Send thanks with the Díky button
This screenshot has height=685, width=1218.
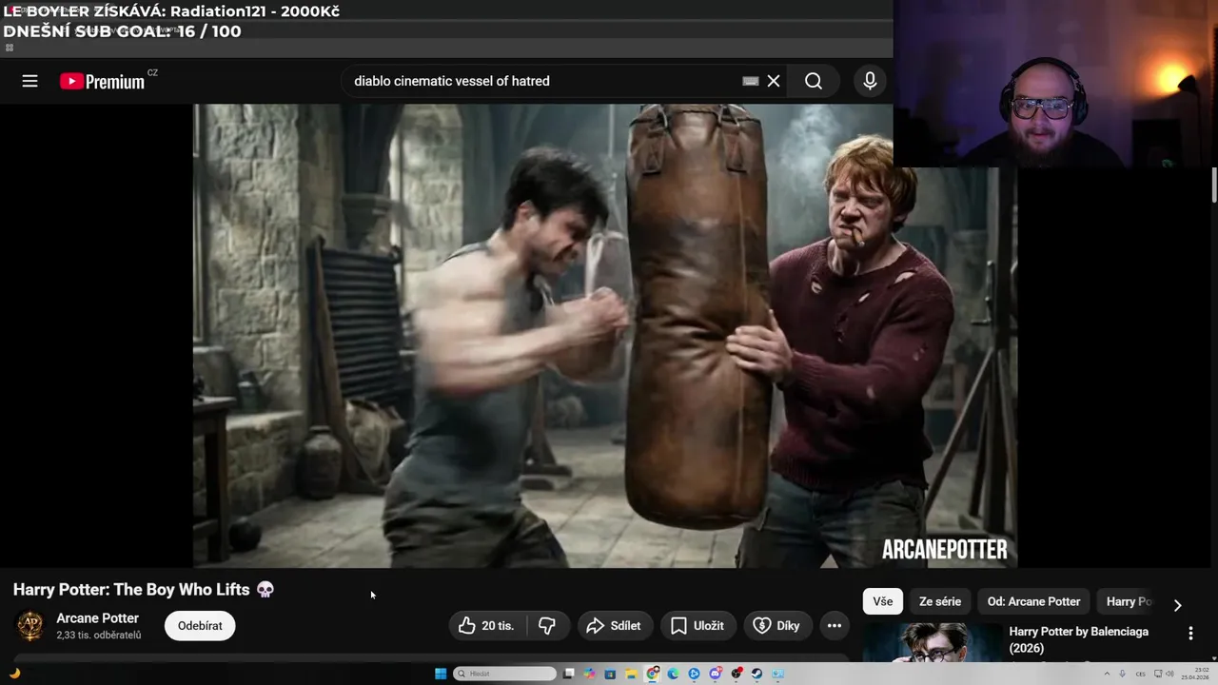coord(777,625)
